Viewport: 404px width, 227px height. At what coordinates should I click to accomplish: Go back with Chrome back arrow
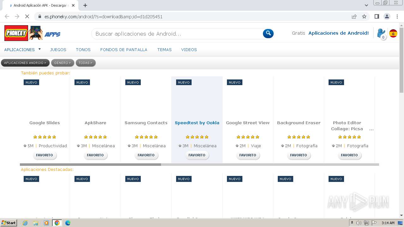(x=7, y=16)
